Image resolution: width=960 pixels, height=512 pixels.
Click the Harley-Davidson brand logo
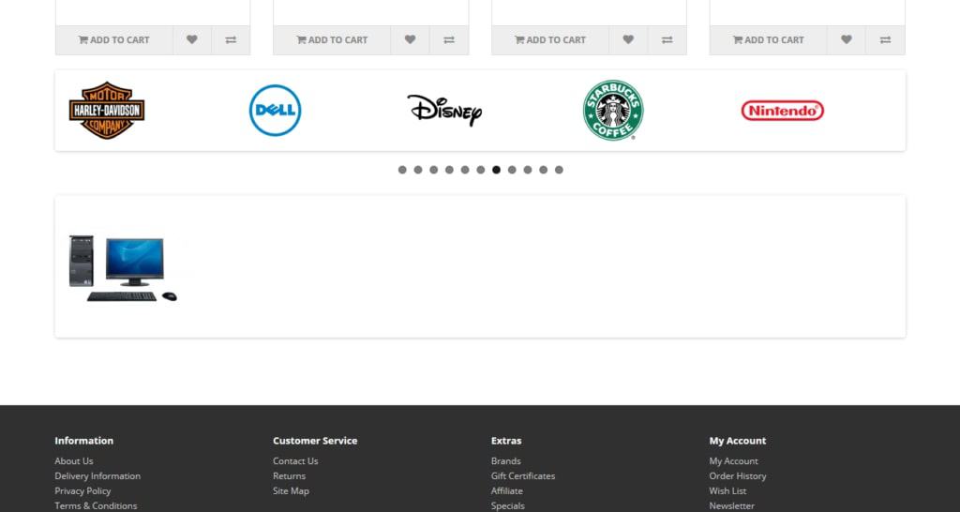tap(107, 111)
